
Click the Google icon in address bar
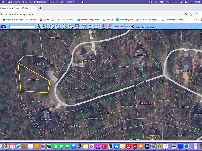[x=186, y=14]
